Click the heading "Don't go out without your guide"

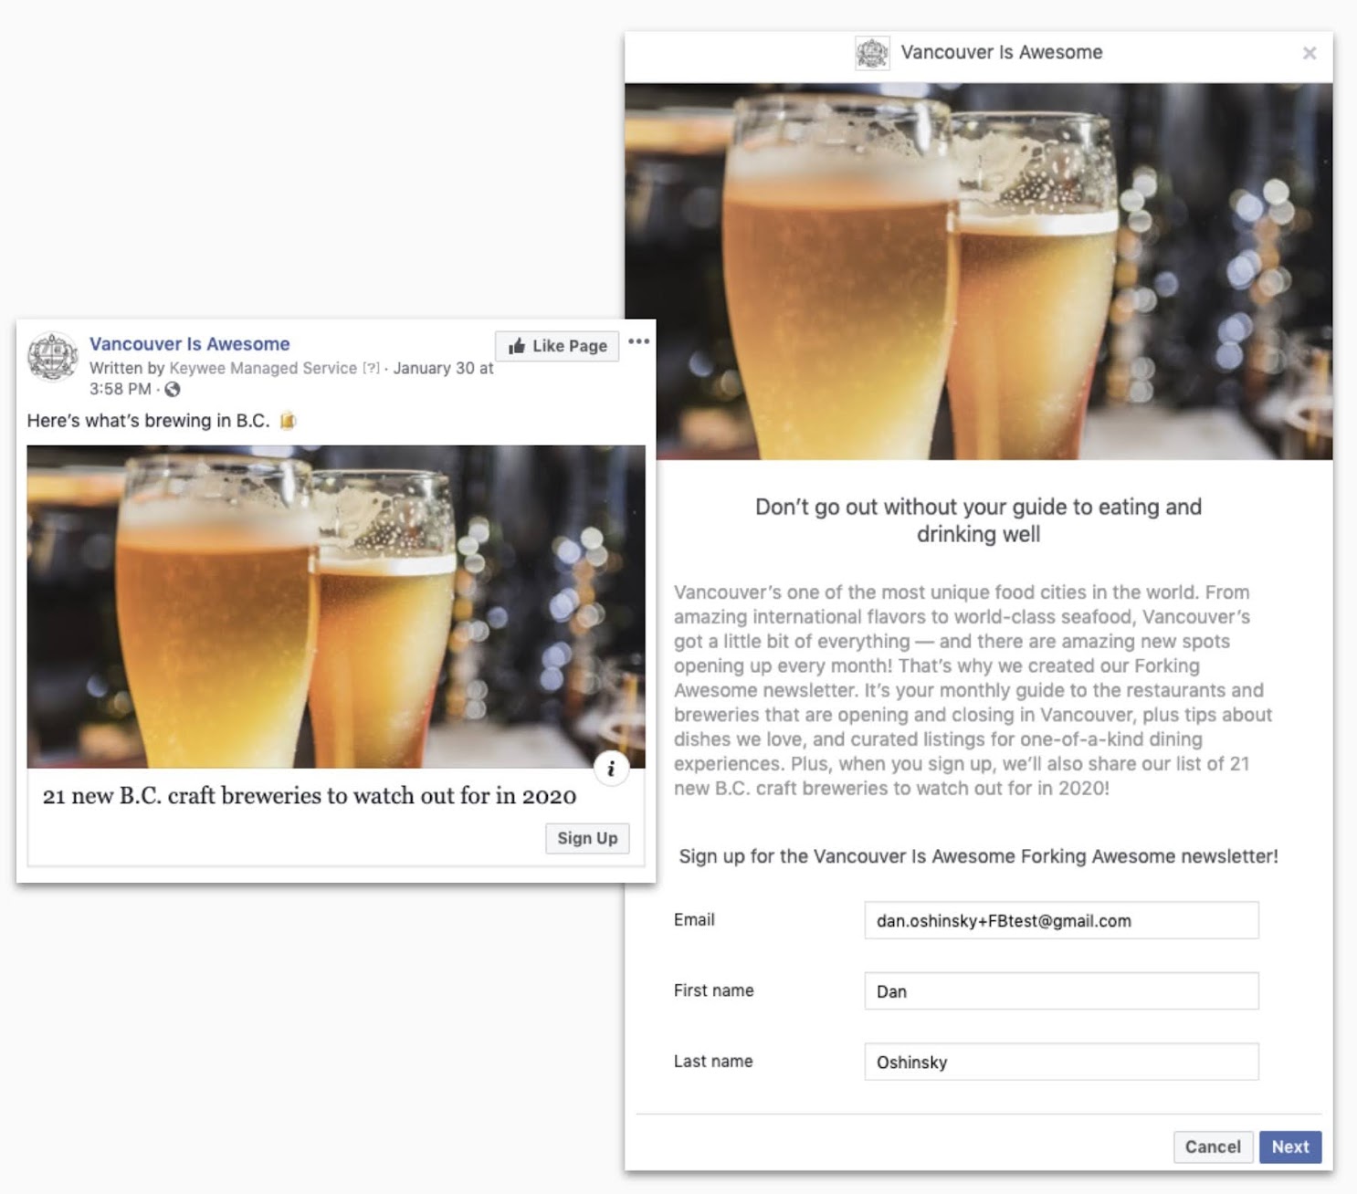[x=978, y=520]
